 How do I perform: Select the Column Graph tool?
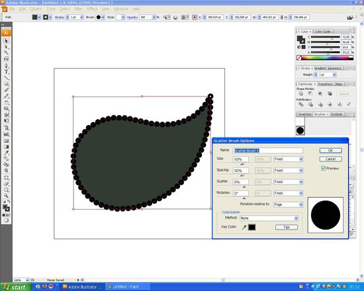[6, 134]
